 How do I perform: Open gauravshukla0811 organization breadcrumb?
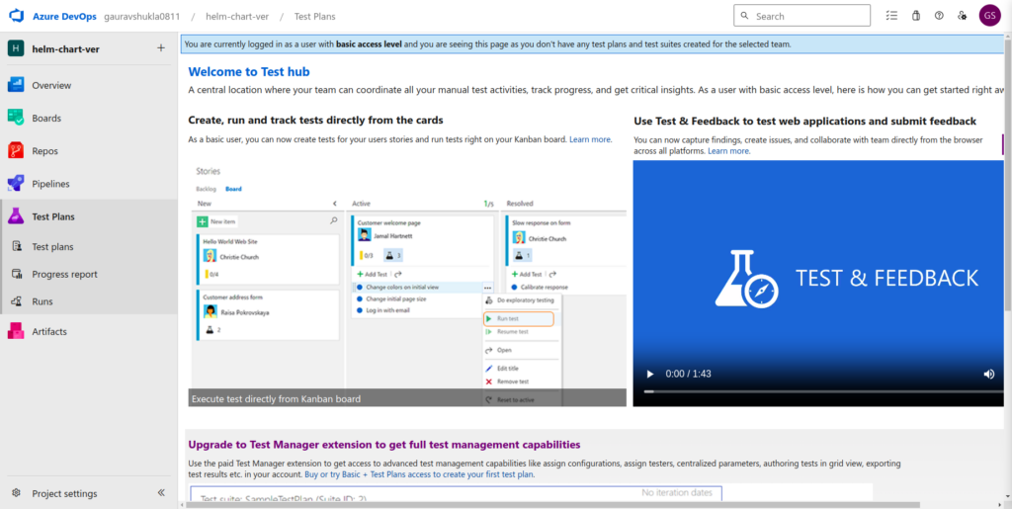(142, 16)
